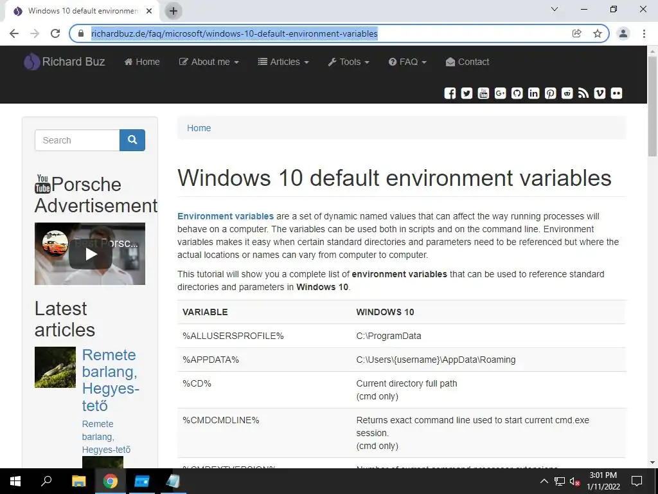Open the taskbar clock and date
Image resolution: width=658 pixels, height=494 pixels.
tap(603, 481)
